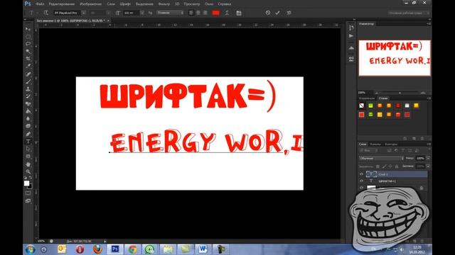Click the Navigator preview thumbnail

pyautogui.click(x=395, y=58)
